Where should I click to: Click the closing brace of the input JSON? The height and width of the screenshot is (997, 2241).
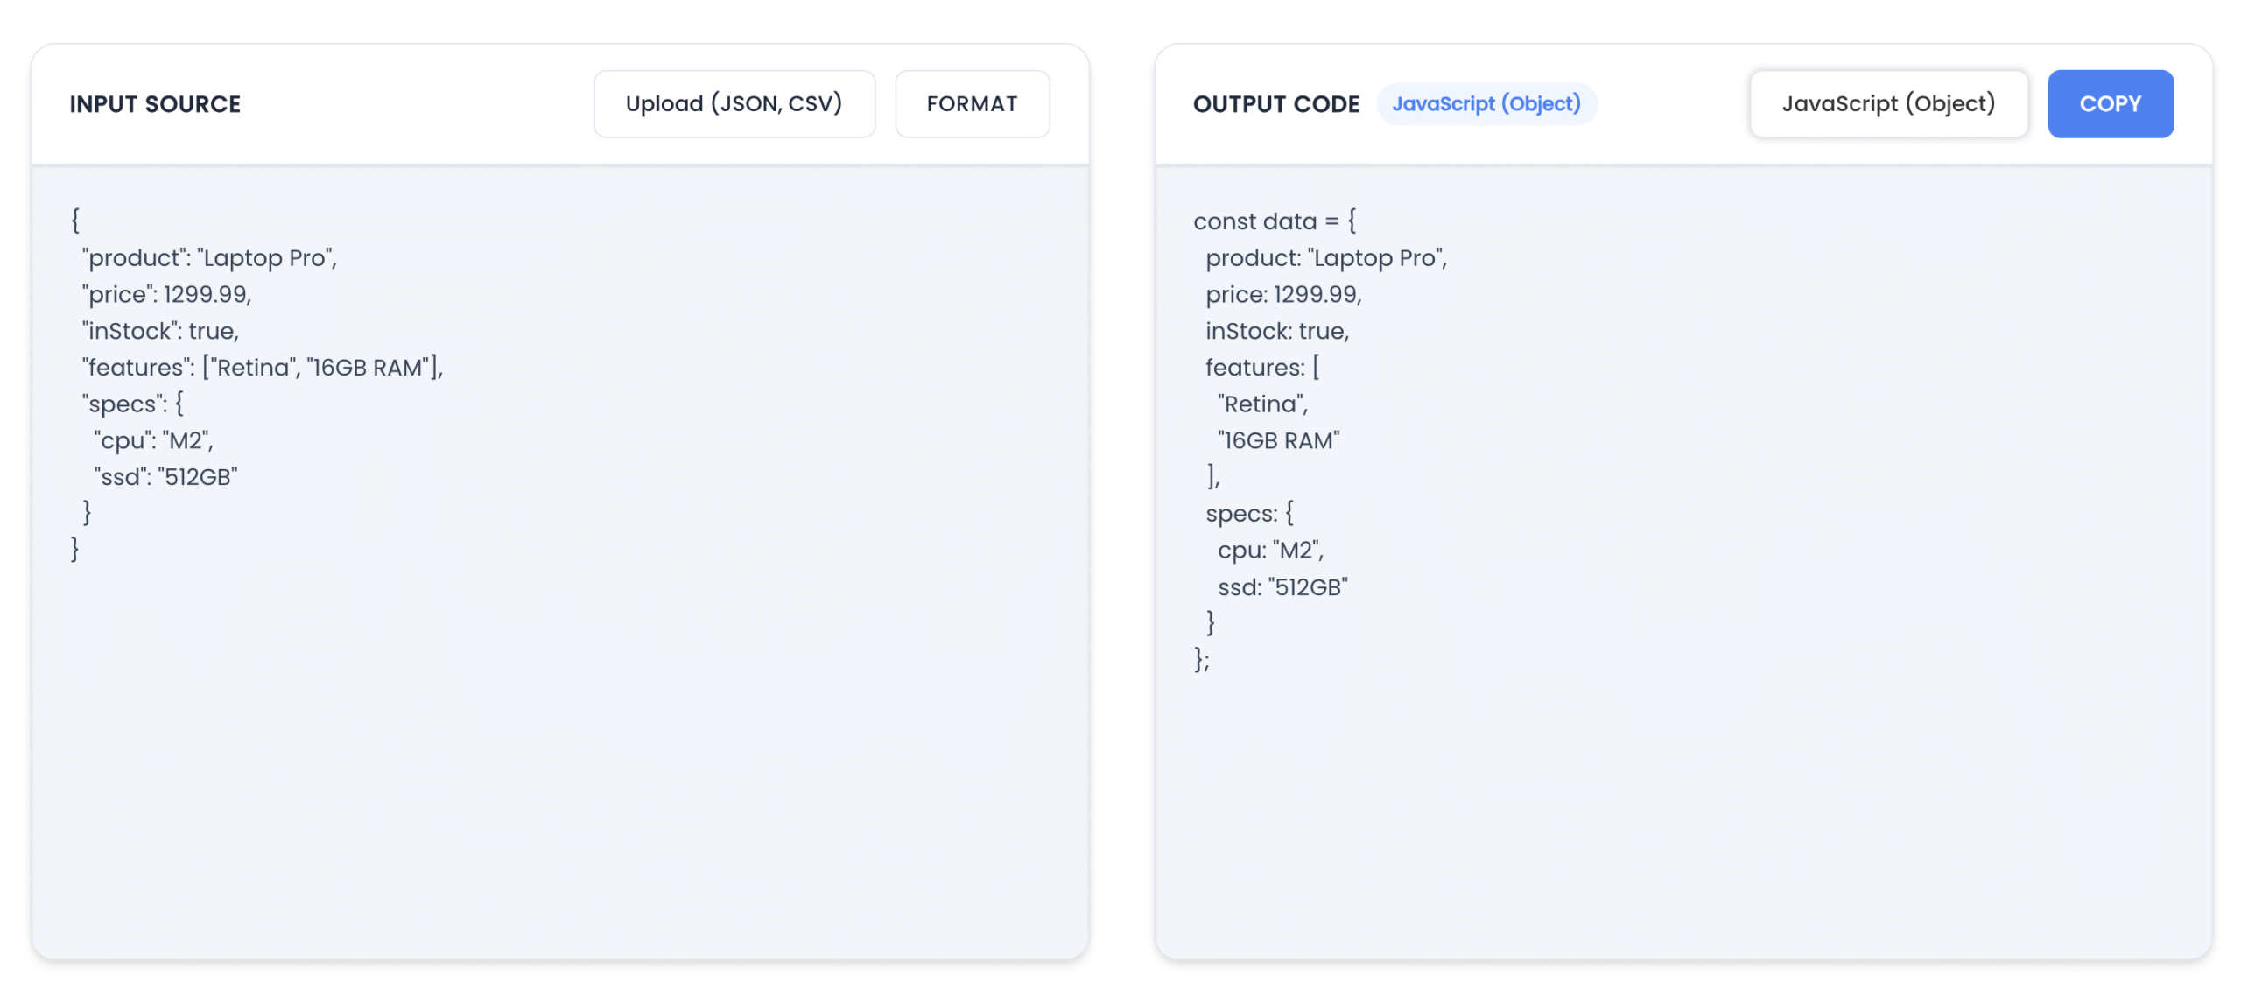(x=75, y=548)
